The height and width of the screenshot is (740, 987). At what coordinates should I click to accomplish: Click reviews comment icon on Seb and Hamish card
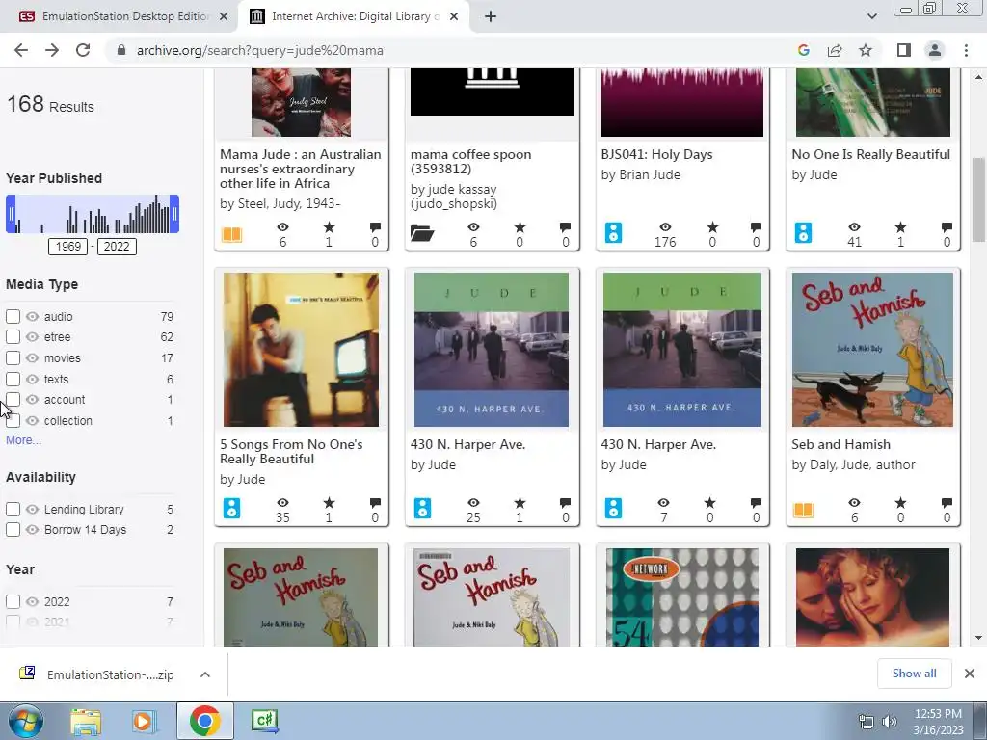[947, 503]
